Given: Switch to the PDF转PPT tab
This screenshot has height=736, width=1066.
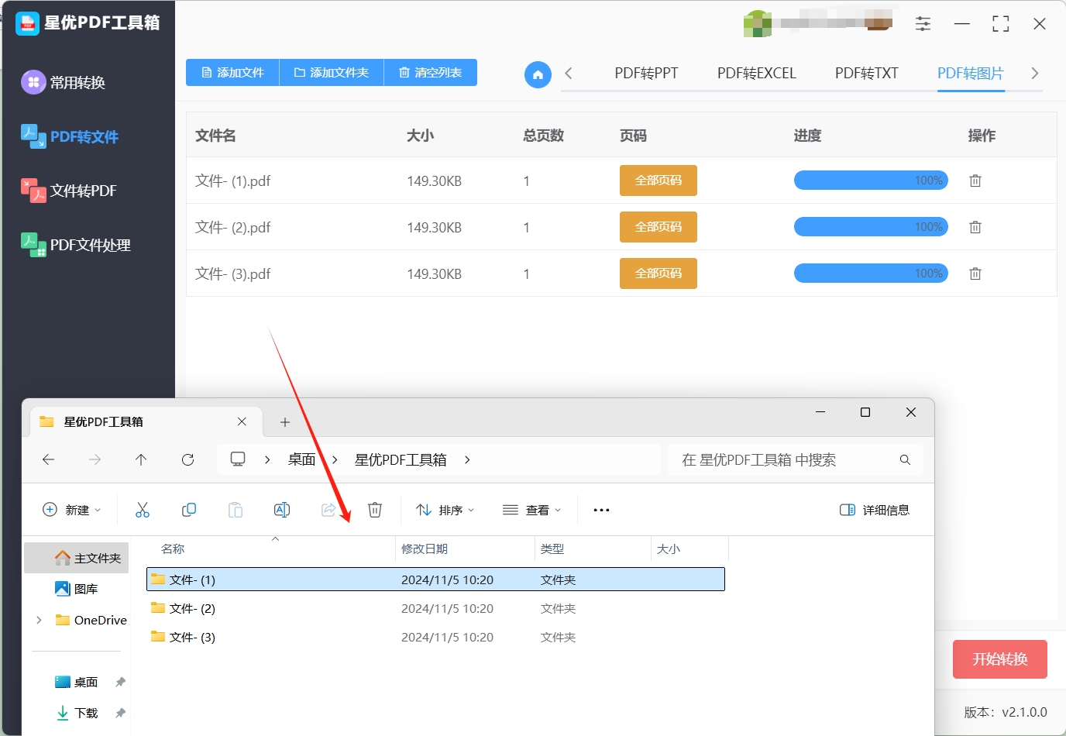Looking at the screenshot, I should (646, 74).
